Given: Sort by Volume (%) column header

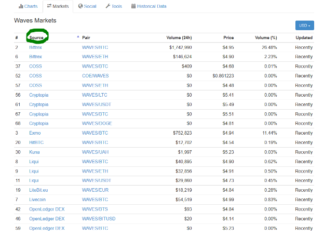Looking at the screenshot, I should click(266, 37).
